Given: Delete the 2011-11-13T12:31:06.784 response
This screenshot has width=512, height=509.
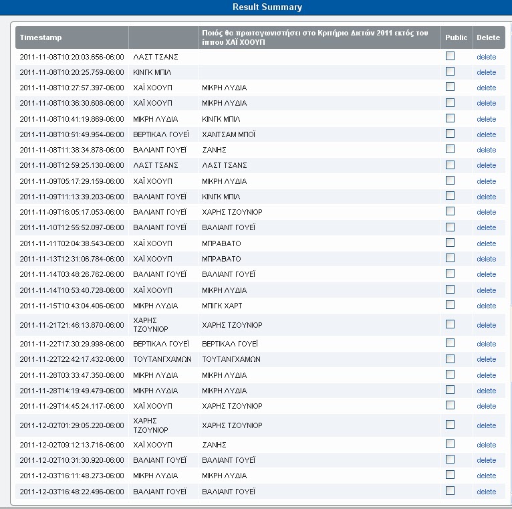Looking at the screenshot, I should 486,259.
